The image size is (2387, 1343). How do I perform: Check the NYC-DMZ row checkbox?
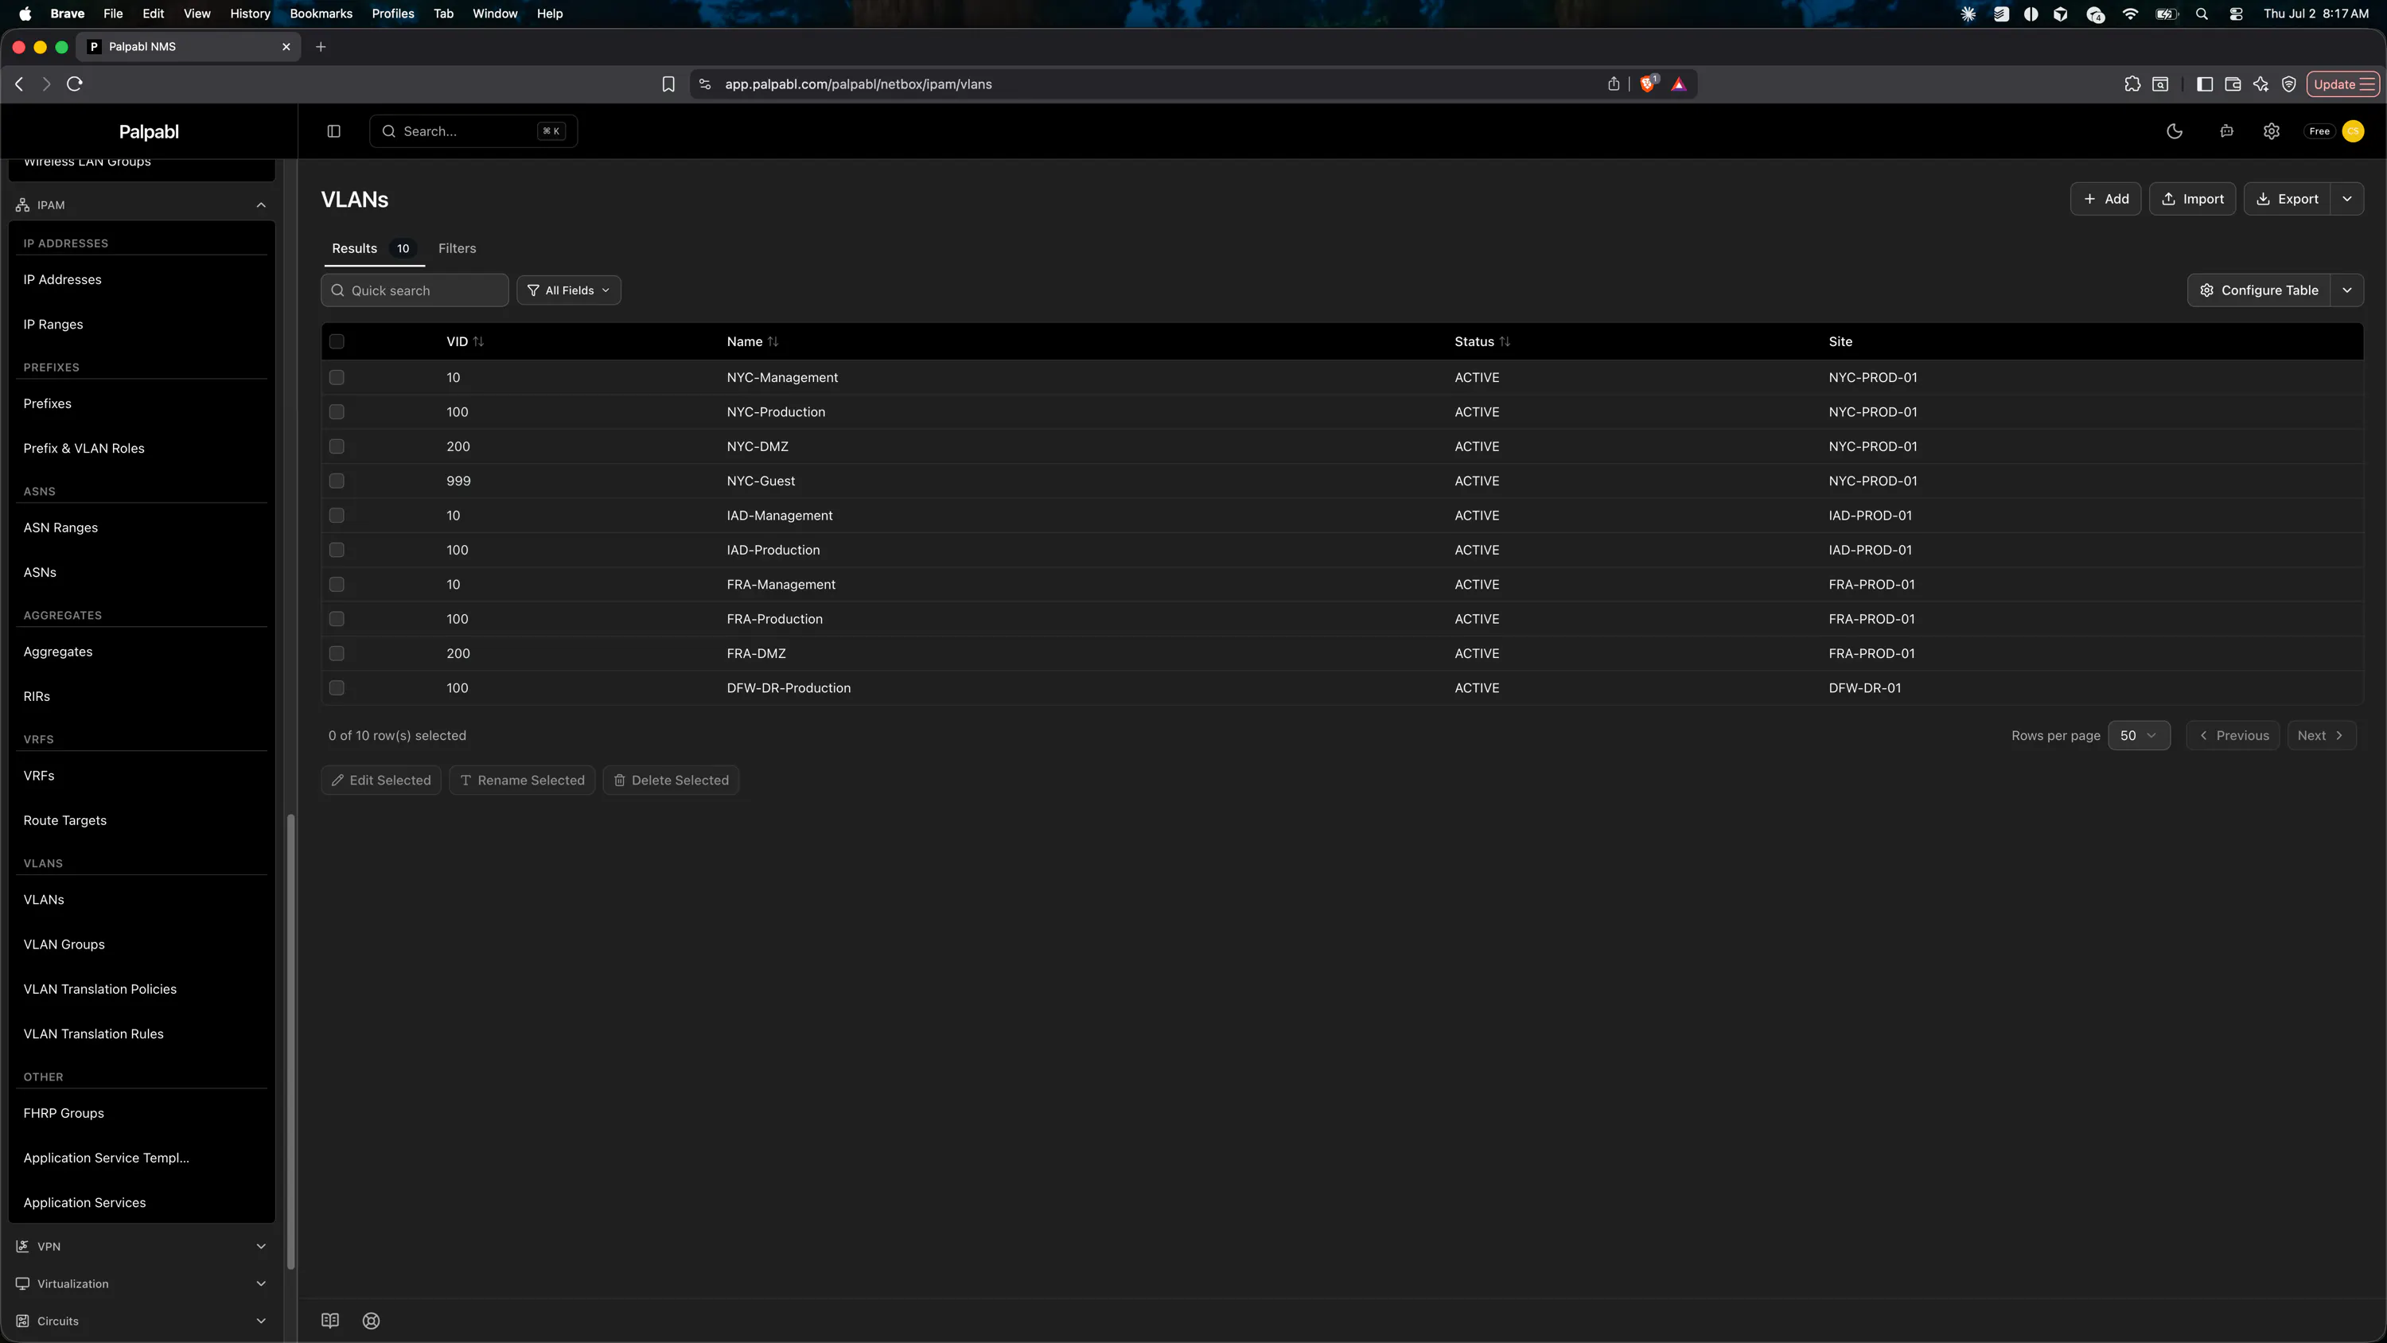[x=337, y=447]
